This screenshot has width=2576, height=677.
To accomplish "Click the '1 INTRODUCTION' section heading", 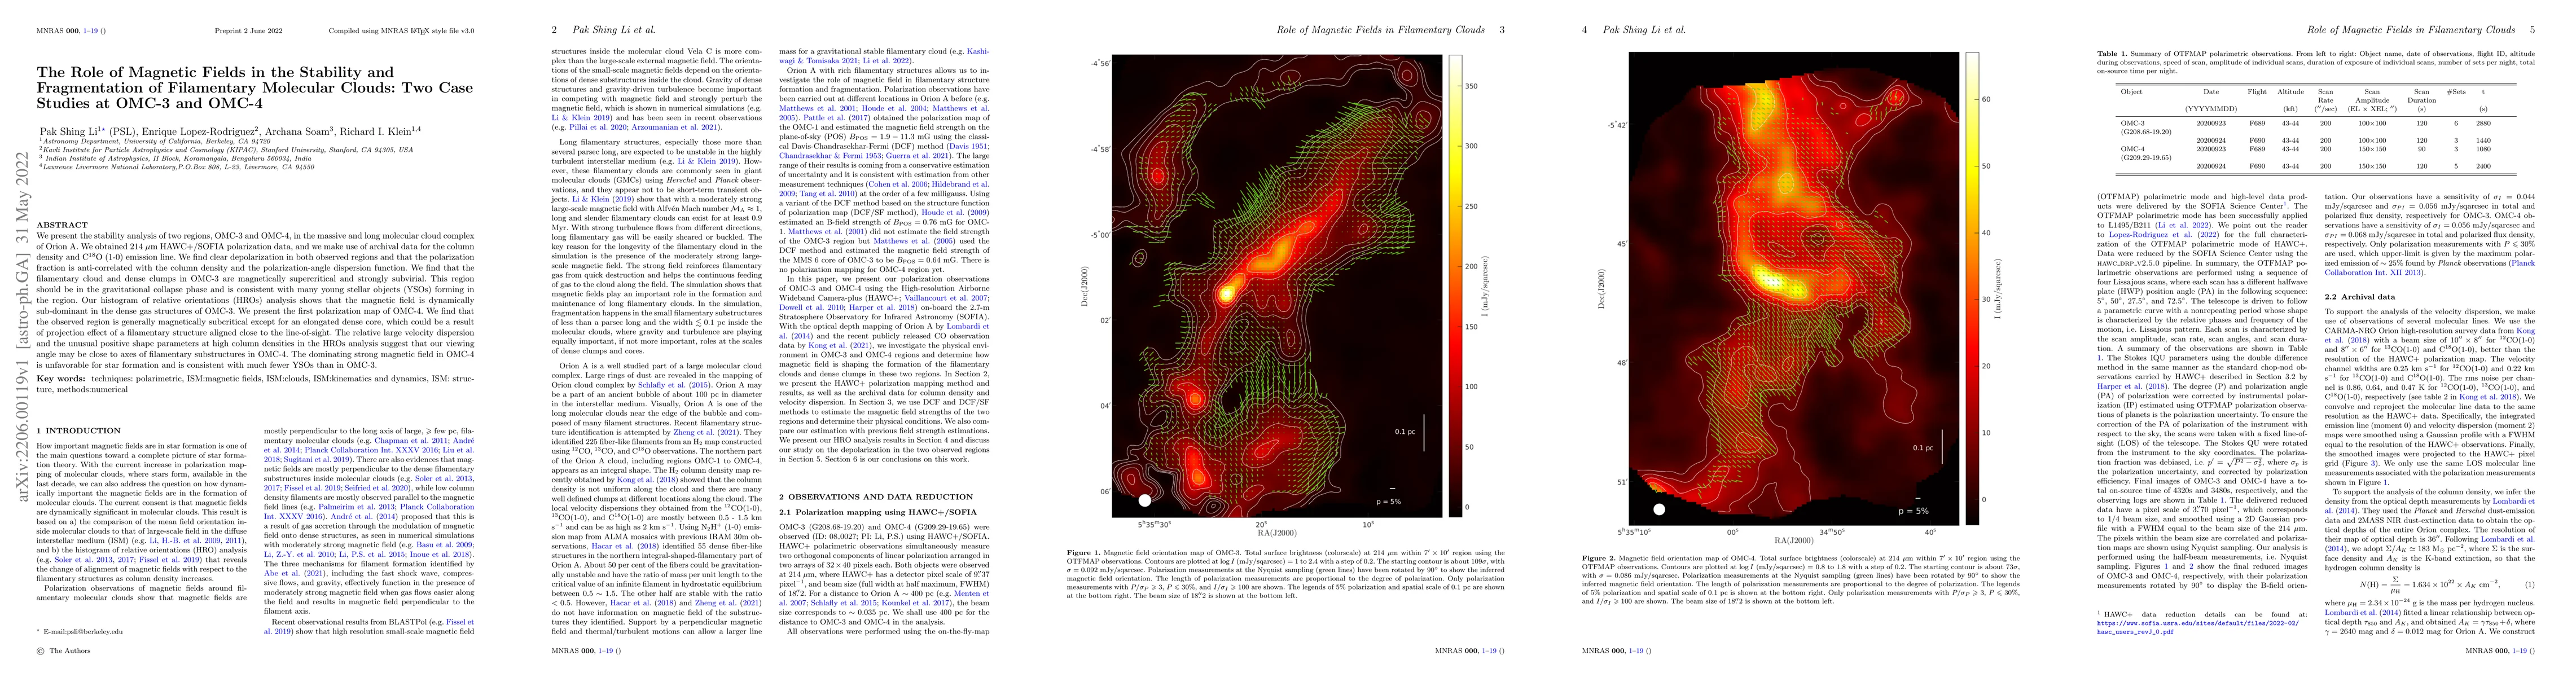I will tap(79, 431).
